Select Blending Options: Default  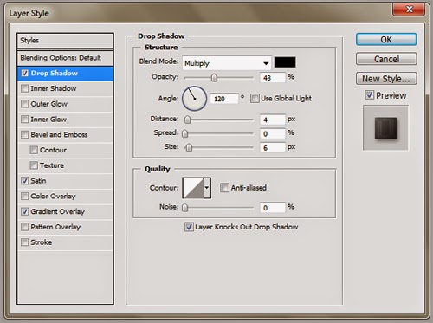tap(65, 58)
